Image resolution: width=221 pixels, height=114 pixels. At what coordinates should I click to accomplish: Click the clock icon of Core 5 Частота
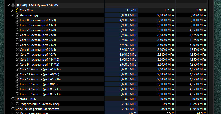pos(17,45)
